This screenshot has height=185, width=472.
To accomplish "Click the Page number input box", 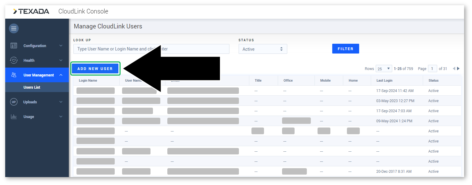I will 432,68.
